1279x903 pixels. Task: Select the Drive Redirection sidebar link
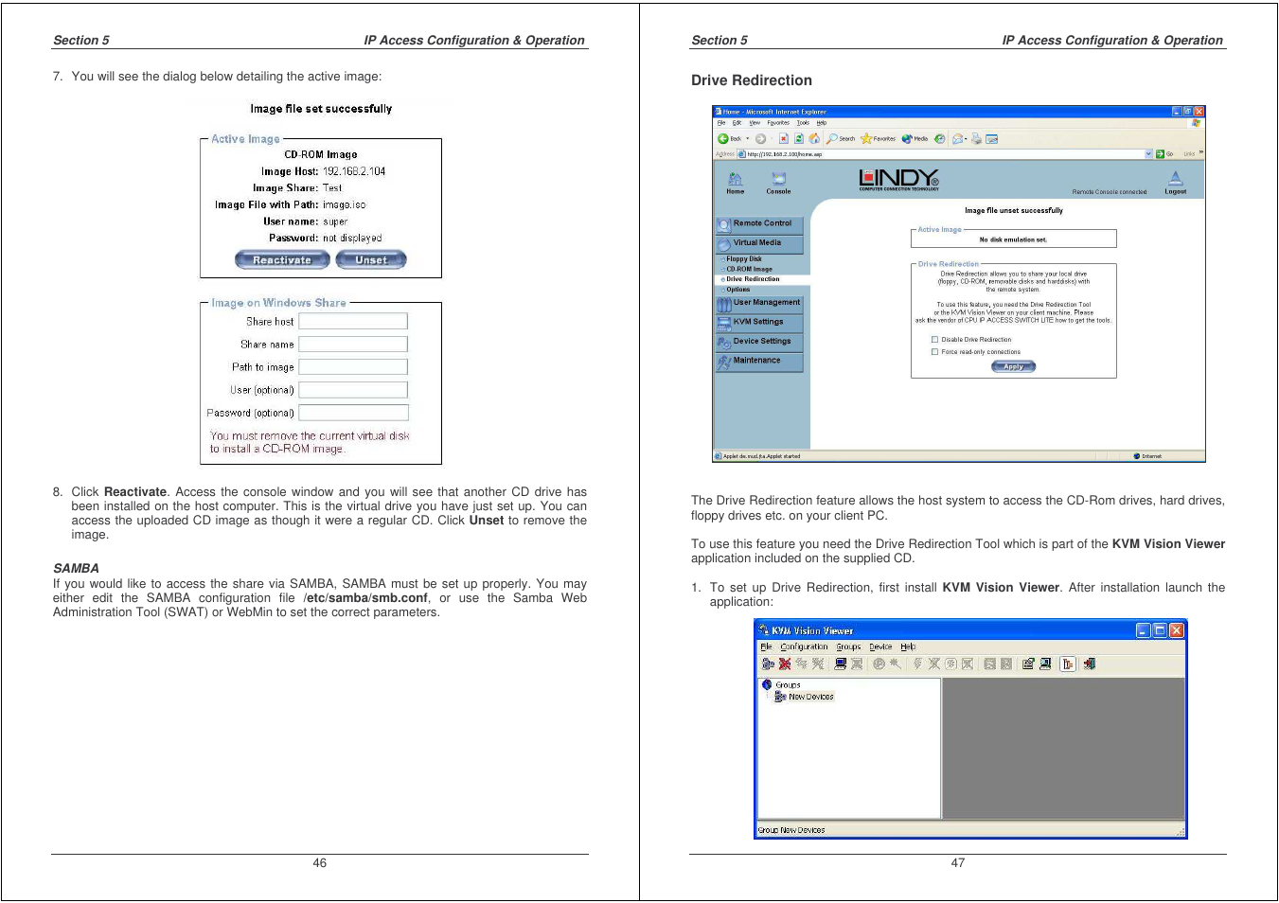pyautogui.click(x=753, y=279)
